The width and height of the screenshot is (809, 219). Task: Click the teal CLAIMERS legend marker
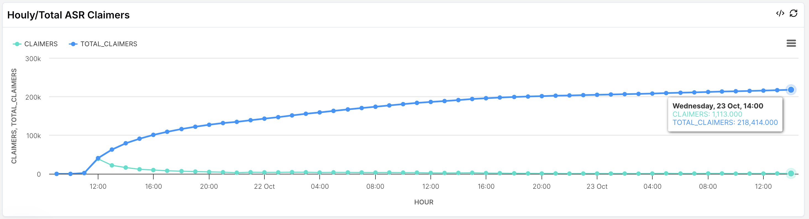coord(17,44)
